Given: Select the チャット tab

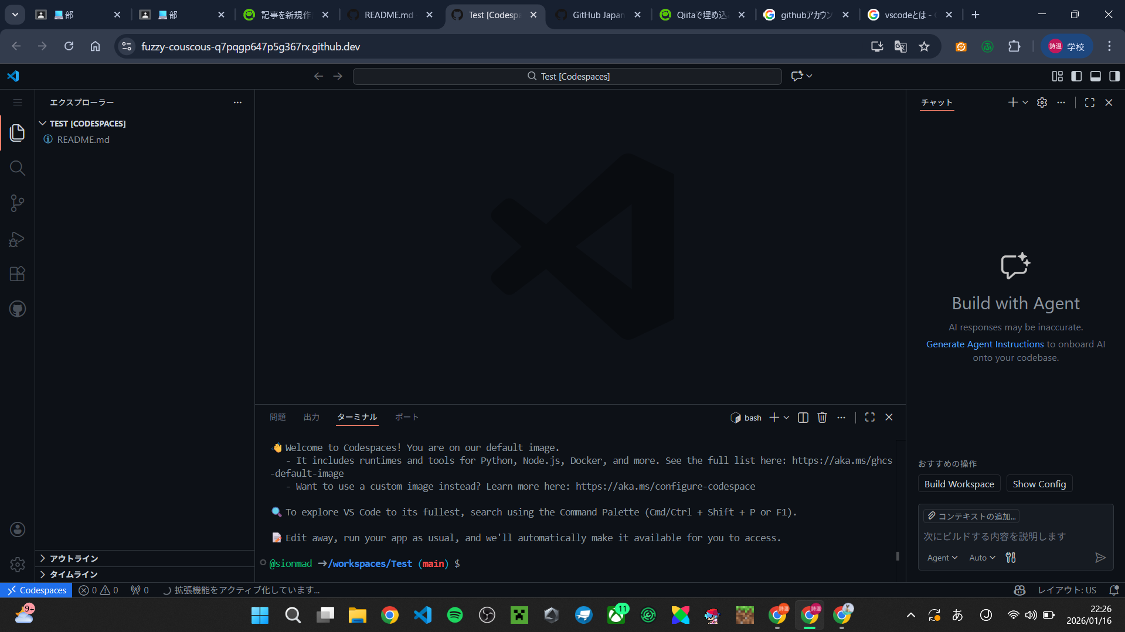Looking at the screenshot, I should pos(937,103).
